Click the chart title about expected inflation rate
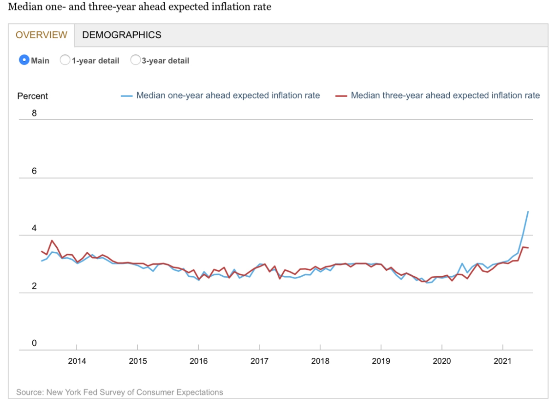Viewport: 560px width, 401px height. pyautogui.click(x=140, y=7)
